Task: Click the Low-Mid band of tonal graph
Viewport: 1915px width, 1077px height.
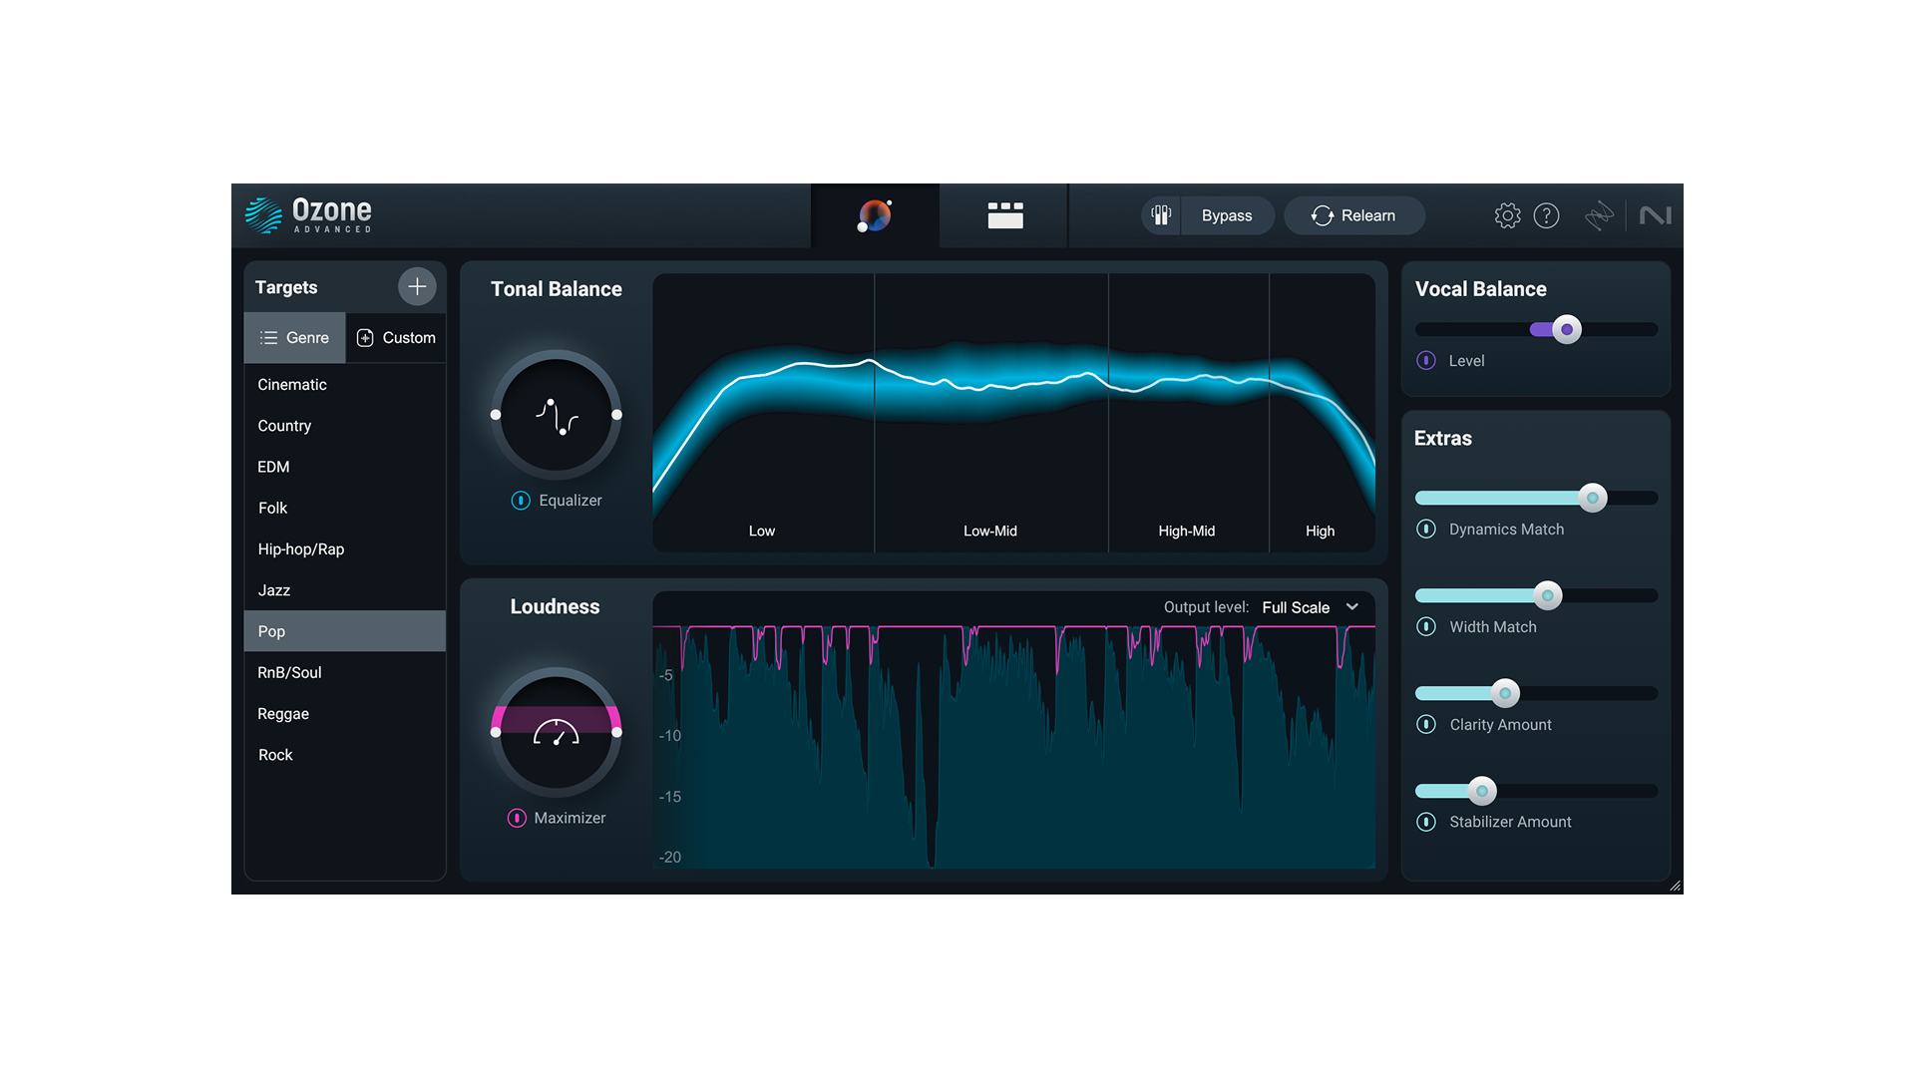Action: click(x=991, y=413)
